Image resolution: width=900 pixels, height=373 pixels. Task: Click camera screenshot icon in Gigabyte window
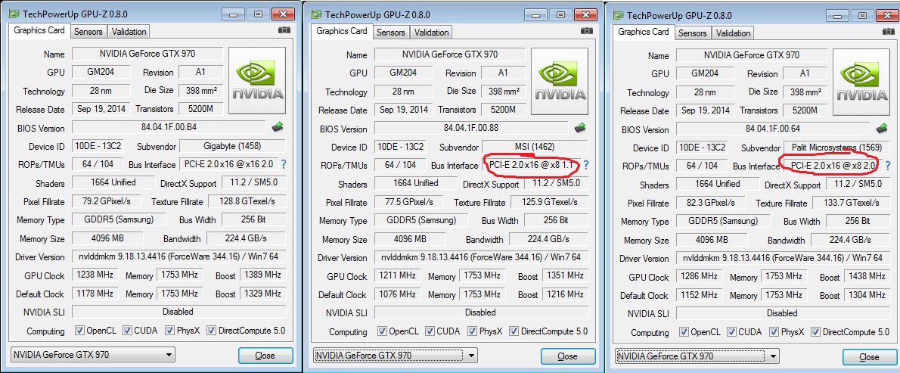284,30
